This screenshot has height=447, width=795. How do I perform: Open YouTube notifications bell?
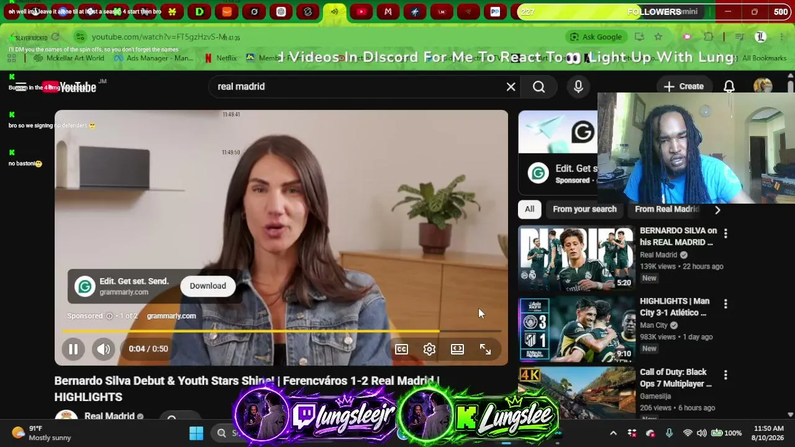729,87
